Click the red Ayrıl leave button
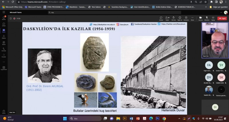The height and width of the screenshot is (122, 229). point(222,18)
